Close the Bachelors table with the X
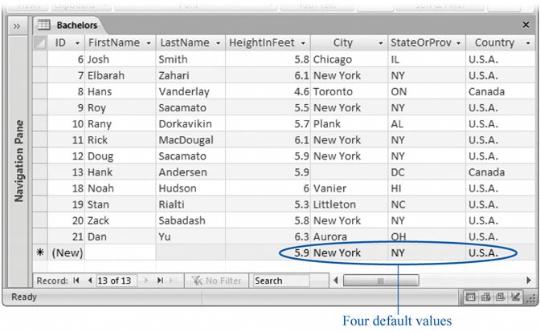Screen dimensions: 540x331 coord(526,25)
